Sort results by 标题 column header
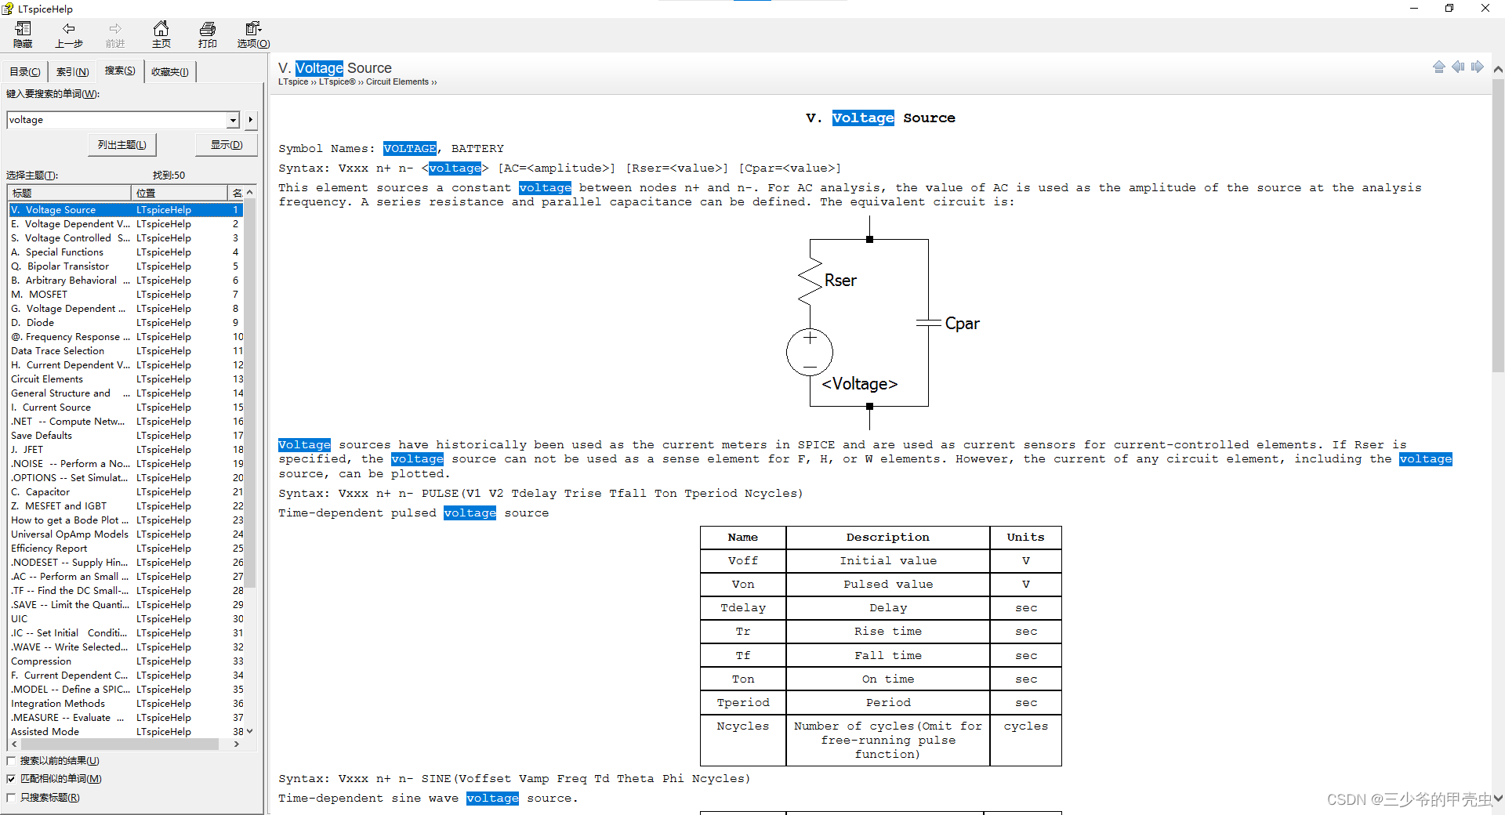The image size is (1505, 815). pyautogui.click(x=69, y=193)
